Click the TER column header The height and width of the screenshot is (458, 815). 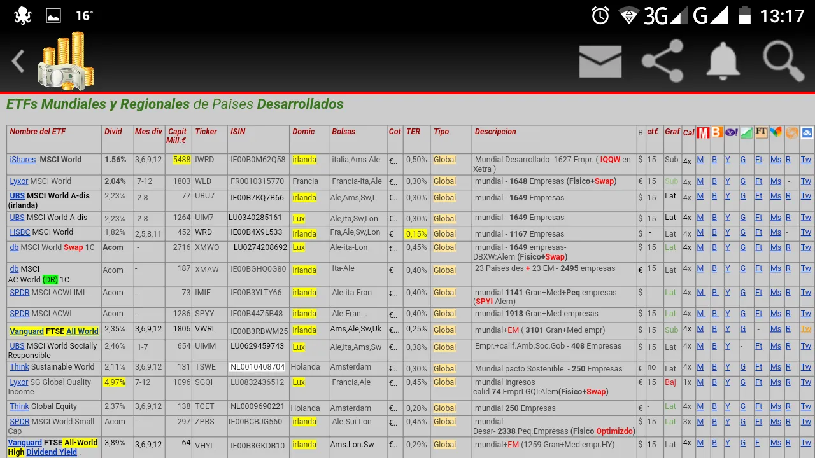click(x=413, y=132)
